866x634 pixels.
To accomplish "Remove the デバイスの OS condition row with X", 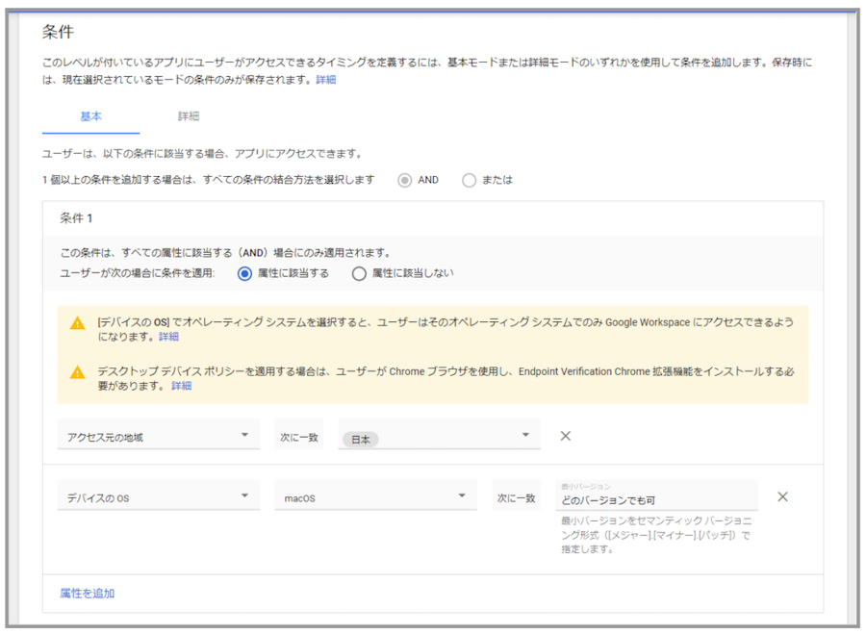I will pos(782,496).
